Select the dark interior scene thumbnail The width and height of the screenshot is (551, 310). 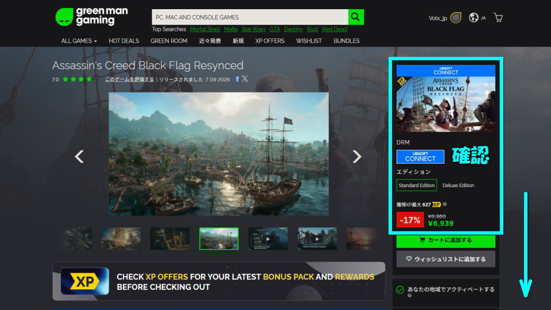170,239
